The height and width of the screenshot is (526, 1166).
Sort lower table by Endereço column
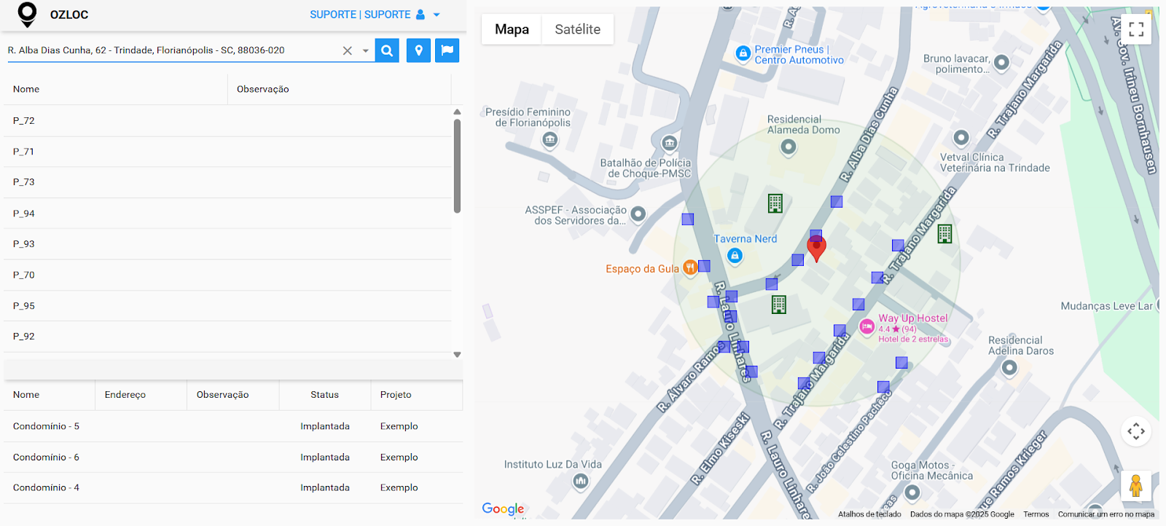141,395
